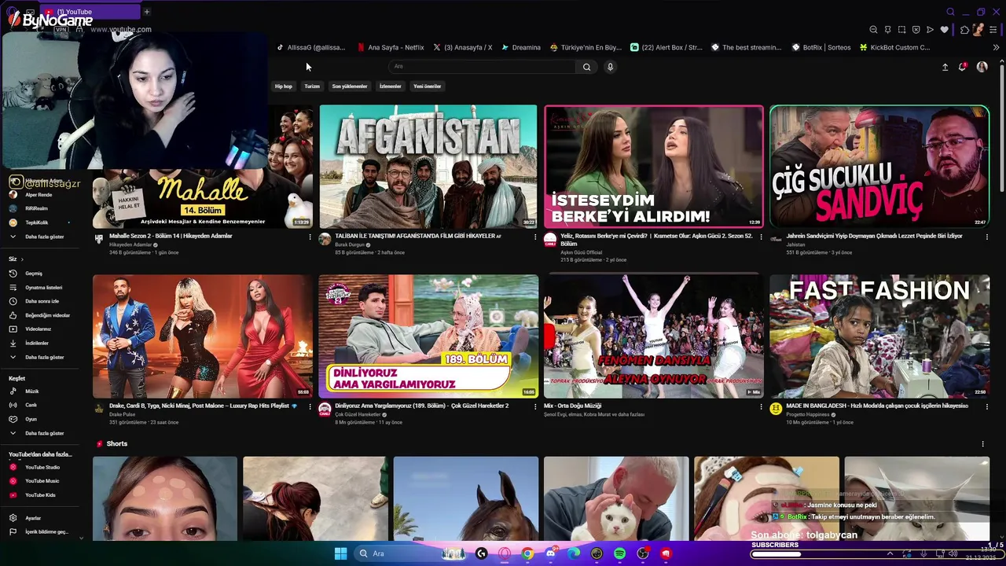Select the İzlenenler filter chip
The image size is (1006, 566).
coord(391,86)
